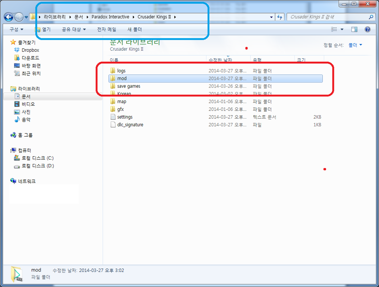Image resolution: width=379 pixels, height=287 pixels.
Task: Click the Dropbox icon in favorites
Action: pyautogui.click(x=17, y=50)
